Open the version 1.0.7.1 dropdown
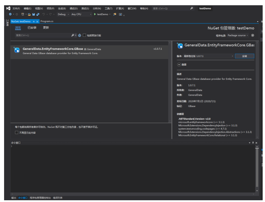Viewport: 265px width, 202px height. 208,56
